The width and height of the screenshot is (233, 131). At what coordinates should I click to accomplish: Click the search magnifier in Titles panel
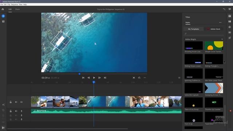[x=186, y=33]
